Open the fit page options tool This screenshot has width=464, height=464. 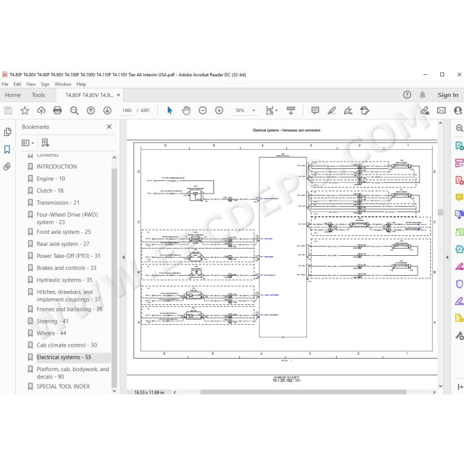click(x=272, y=111)
